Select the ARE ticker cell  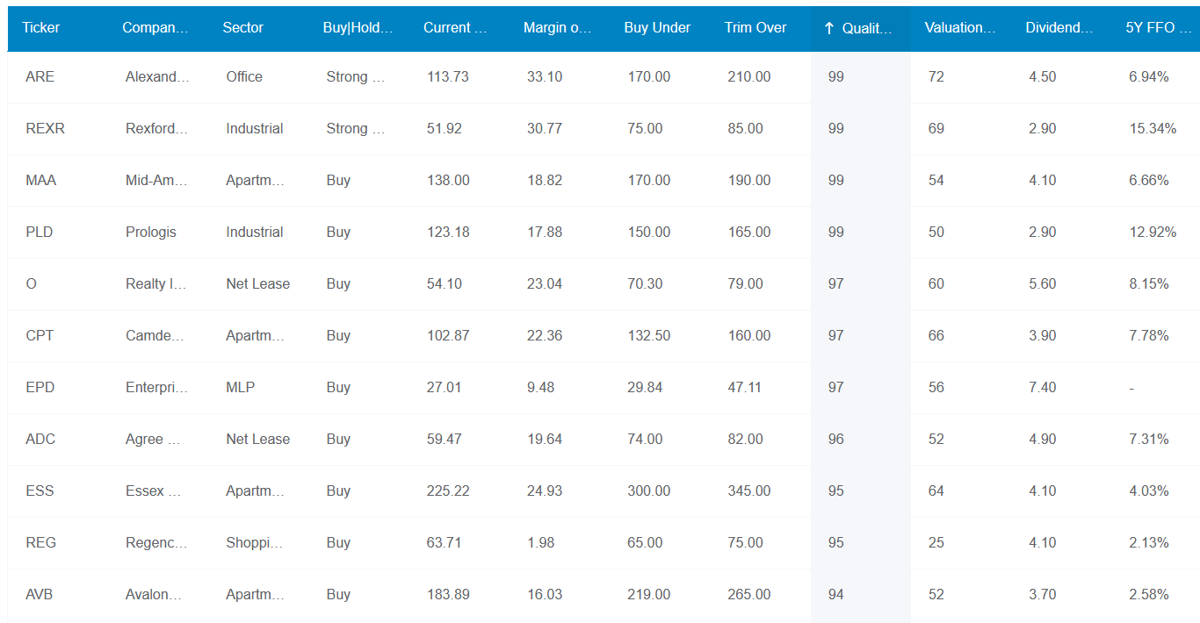tap(40, 77)
